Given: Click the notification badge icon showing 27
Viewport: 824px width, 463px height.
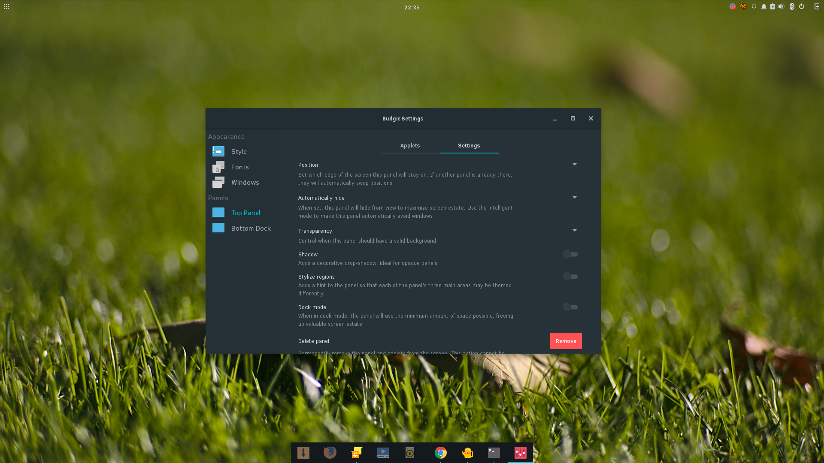Looking at the screenshot, I should tap(733, 6).
